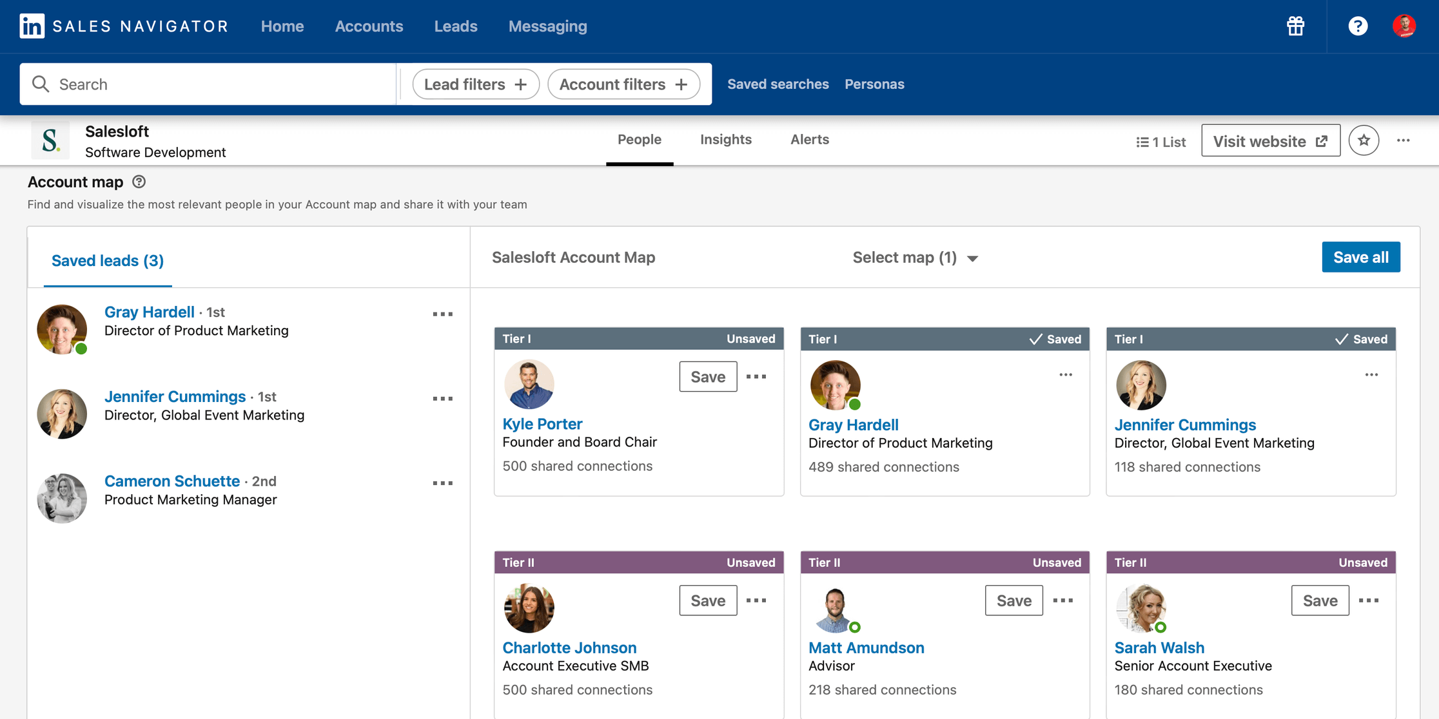Click the 1 List indicator
Screen dimensions: 1439x719
[1160, 142]
